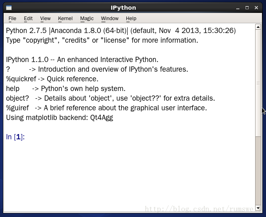
Task: Minimize the IPython window
Action: click(x=238, y=8)
